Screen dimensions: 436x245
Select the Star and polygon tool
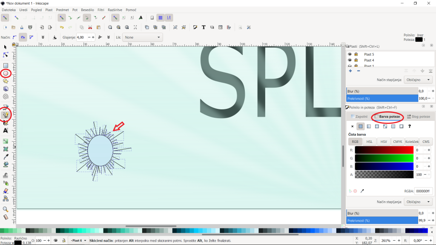pos(5,81)
